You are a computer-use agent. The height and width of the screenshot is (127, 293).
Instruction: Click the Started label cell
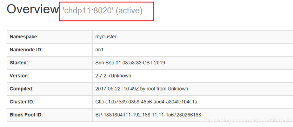tap(49, 63)
